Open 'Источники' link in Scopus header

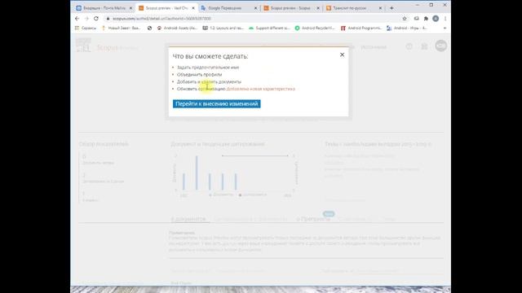pos(374,47)
